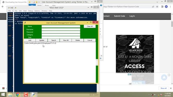Click the Tk feather icon in title bar
The width and height of the screenshot is (173, 97).
point(25,23)
